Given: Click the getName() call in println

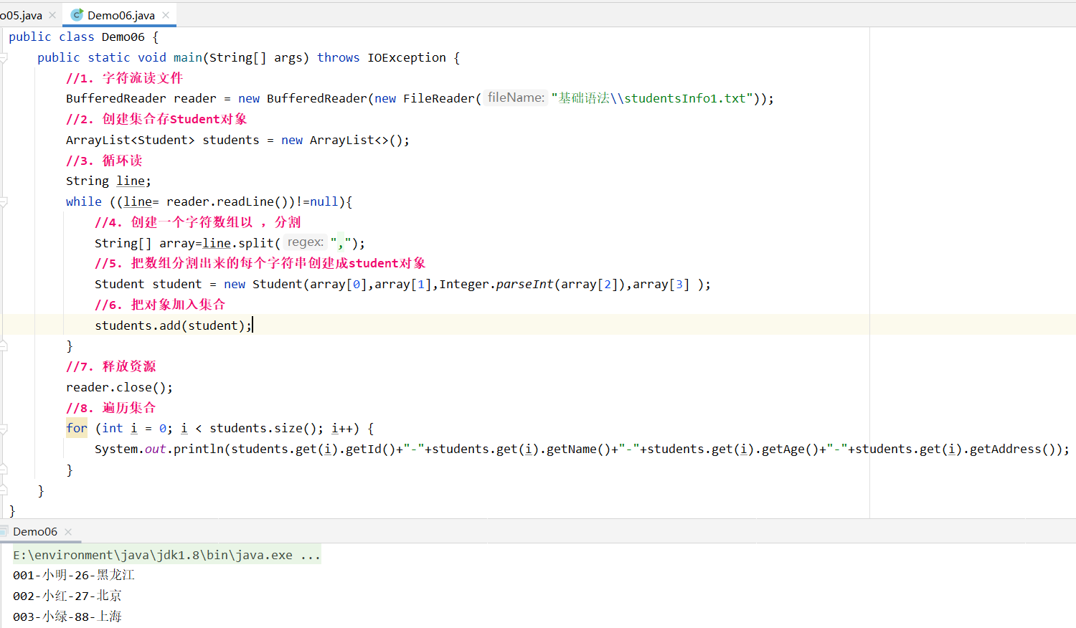Looking at the screenshot, I should [x=578, y=449].
